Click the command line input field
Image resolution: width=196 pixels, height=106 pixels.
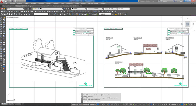pos(101,101)
